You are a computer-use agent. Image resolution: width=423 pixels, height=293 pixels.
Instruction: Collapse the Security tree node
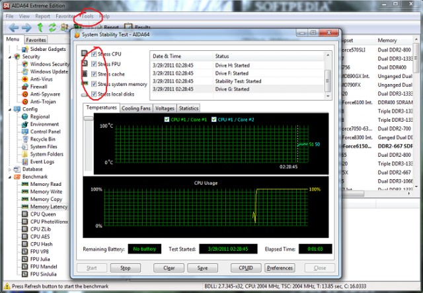9,57
